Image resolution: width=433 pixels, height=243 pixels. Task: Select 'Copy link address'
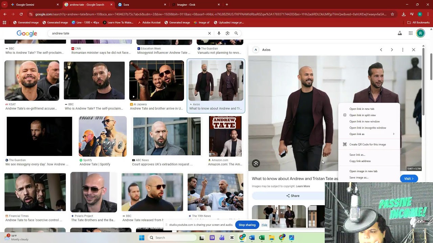coord(369,161)
